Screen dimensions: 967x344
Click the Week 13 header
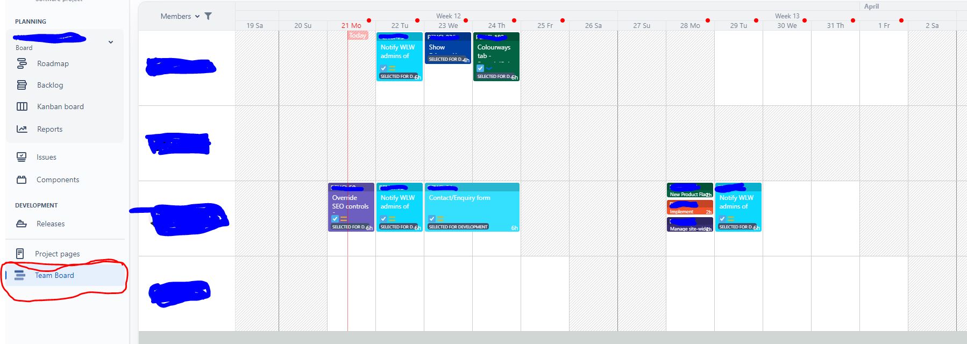point(787,16)
